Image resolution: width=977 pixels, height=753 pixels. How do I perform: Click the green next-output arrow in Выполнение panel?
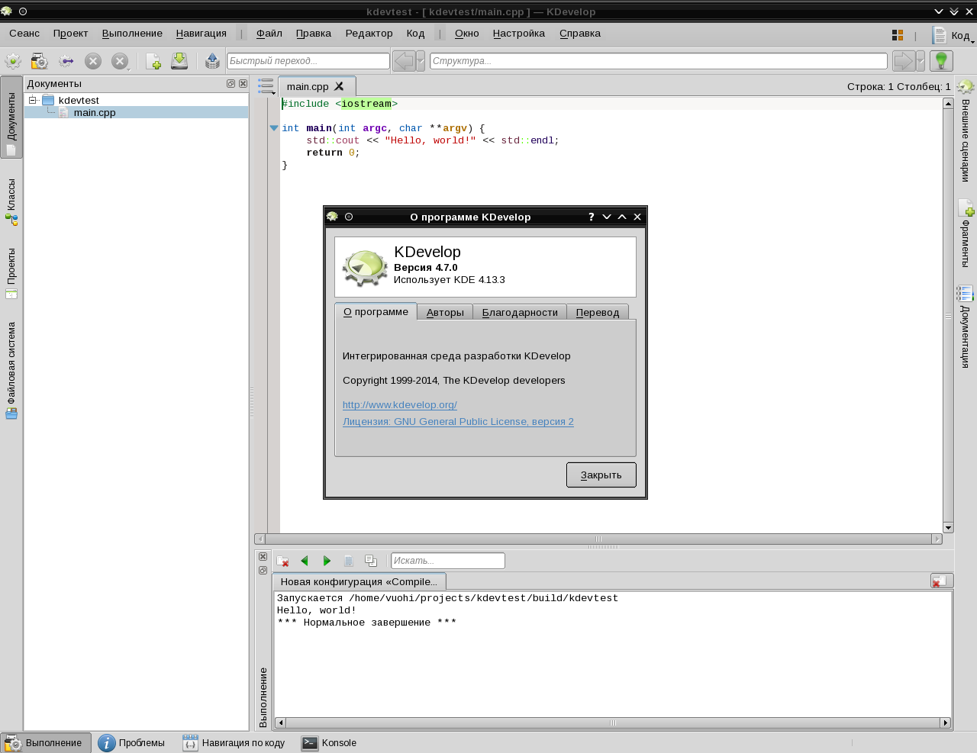[x=327, y=561]
